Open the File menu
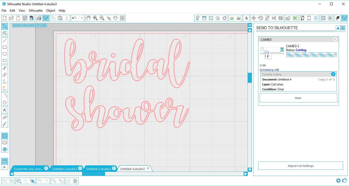Screen dimensions: 349x186 (4, 11)
